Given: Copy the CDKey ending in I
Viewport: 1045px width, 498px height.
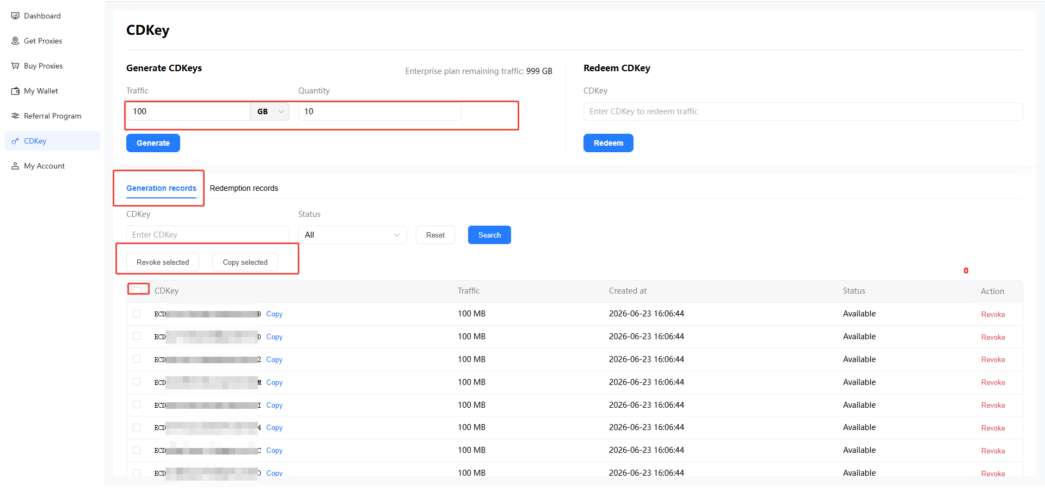Looking at the screenshot, I should tap(274, 406).
